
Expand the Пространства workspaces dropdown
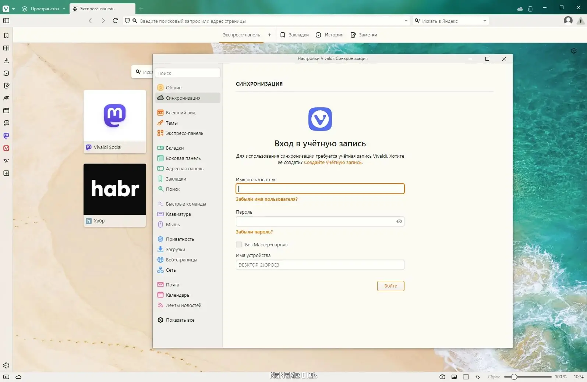[64, 9]
